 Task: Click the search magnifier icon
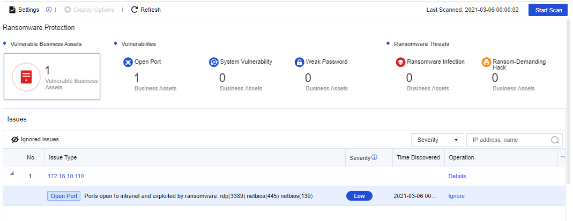point(555,140)
